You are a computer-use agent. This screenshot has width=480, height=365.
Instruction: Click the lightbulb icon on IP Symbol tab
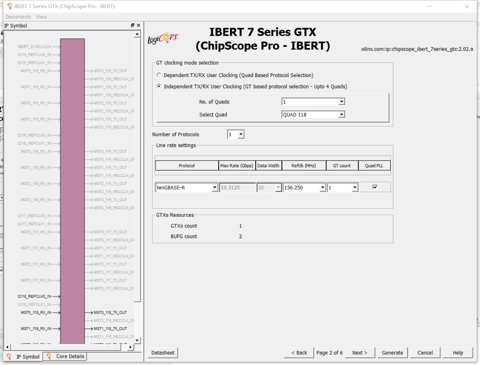click(9, 356)
